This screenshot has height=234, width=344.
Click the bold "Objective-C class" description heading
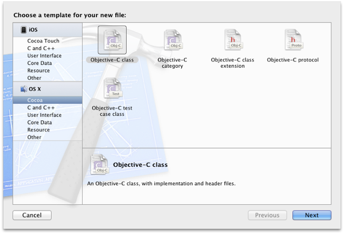[140, 165]
